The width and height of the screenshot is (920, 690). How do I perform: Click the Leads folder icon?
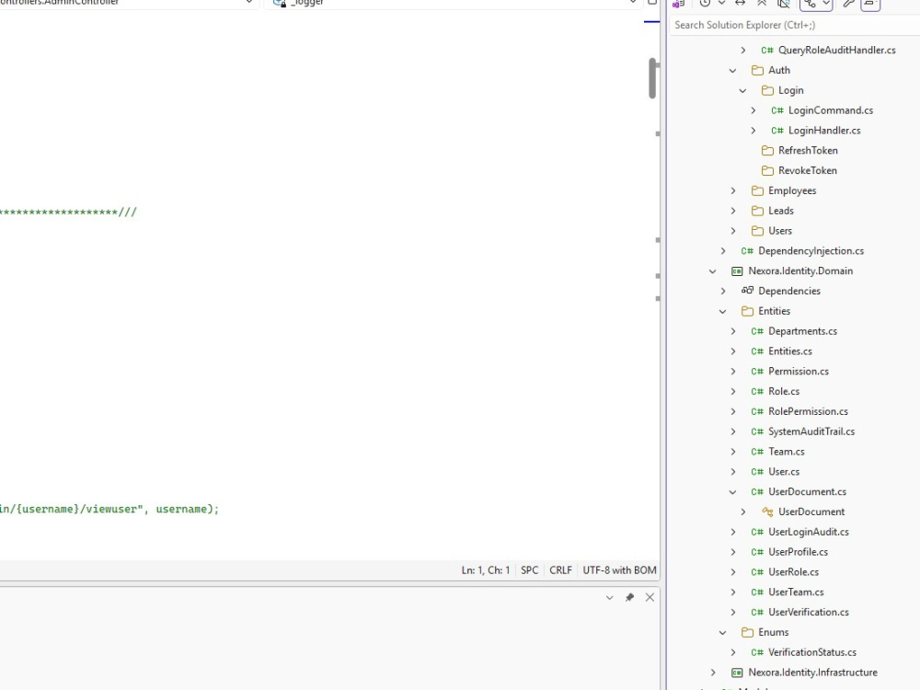[x=757, y=211]
